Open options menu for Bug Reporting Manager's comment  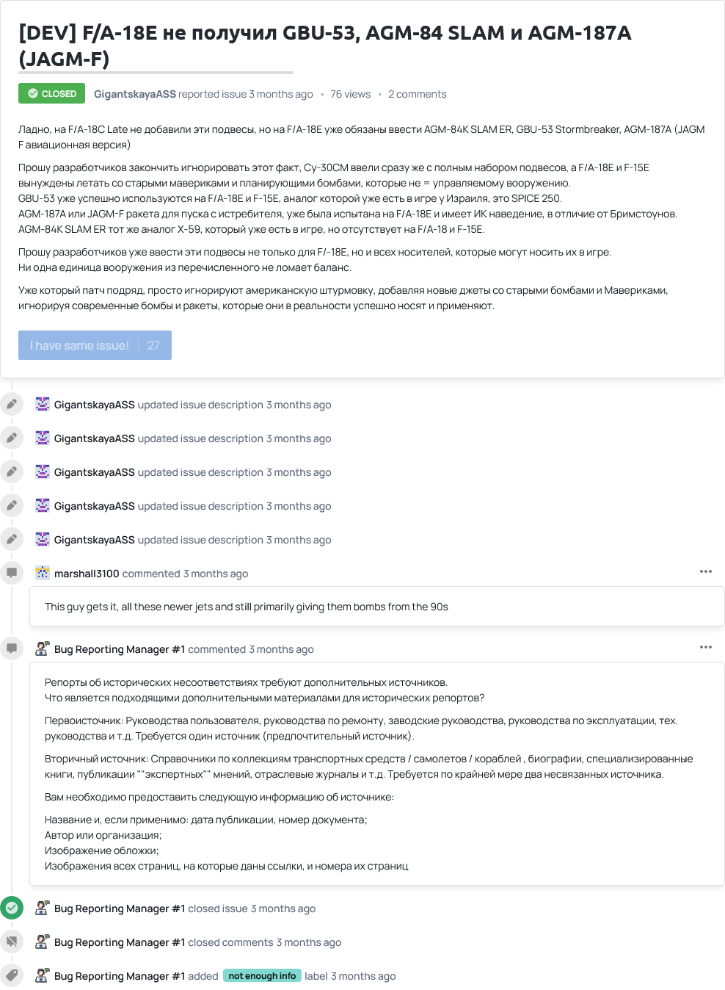pyautogui.click(x=706, y=647)
